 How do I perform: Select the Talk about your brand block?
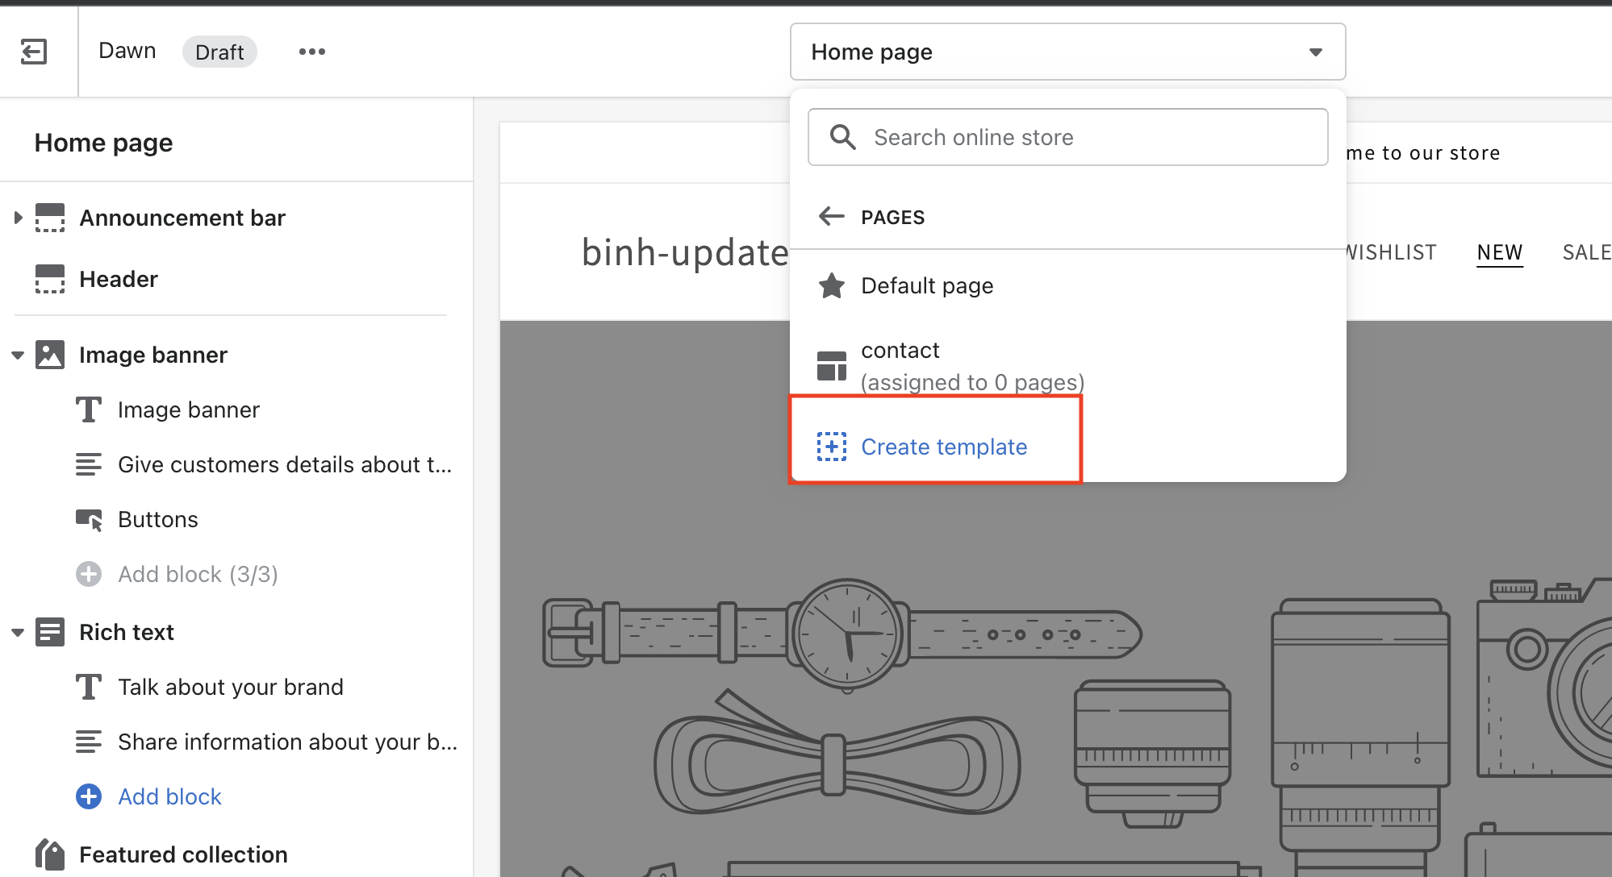[x=231, y=687]
